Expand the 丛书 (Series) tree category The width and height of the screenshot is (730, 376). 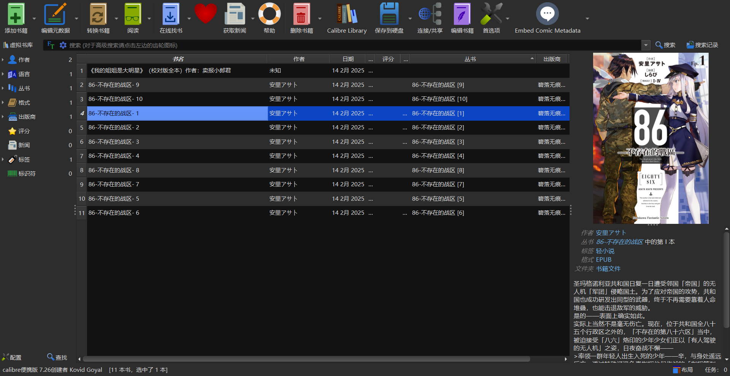coord(3,88)
